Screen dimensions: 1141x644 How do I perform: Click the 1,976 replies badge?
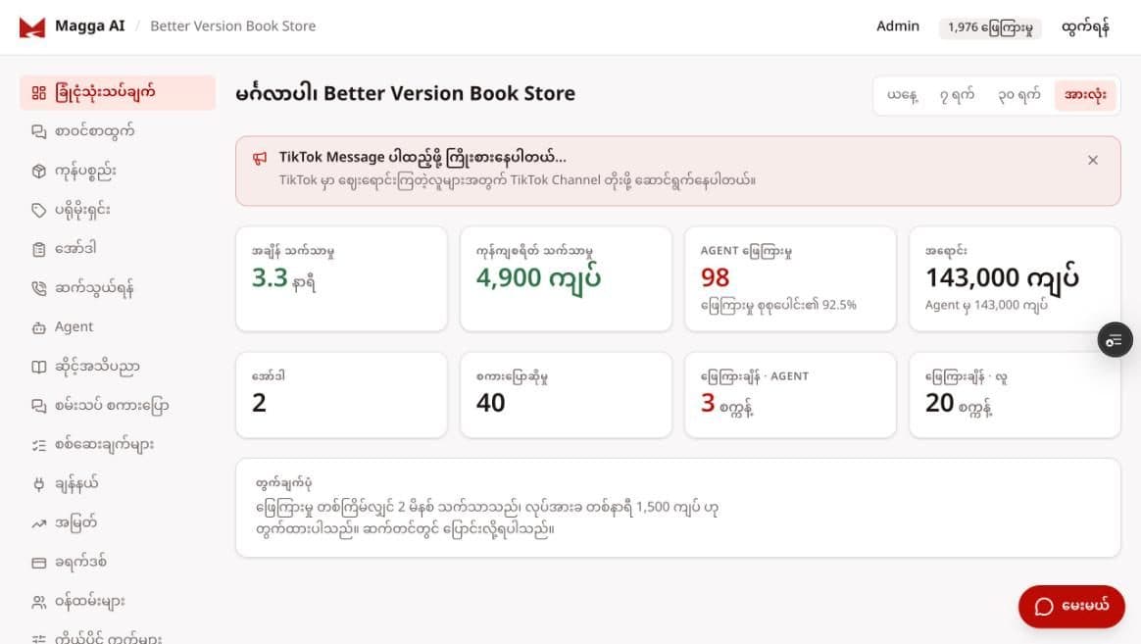pyautogui.click(x=990, y=27)
